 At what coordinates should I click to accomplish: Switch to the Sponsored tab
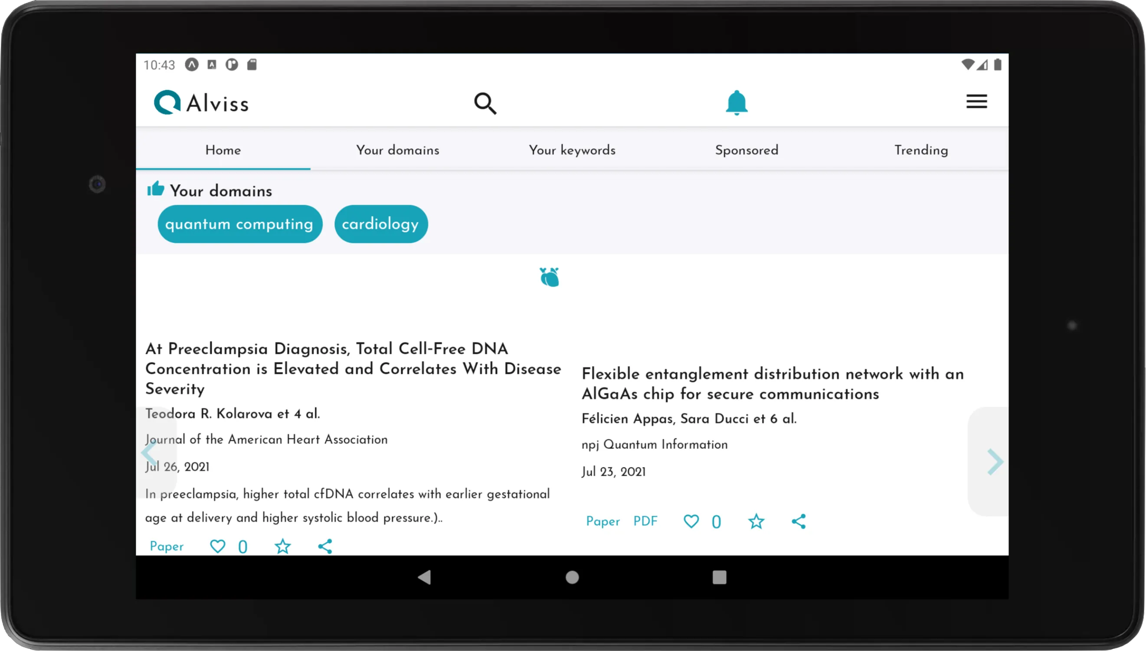coord(747,150)
